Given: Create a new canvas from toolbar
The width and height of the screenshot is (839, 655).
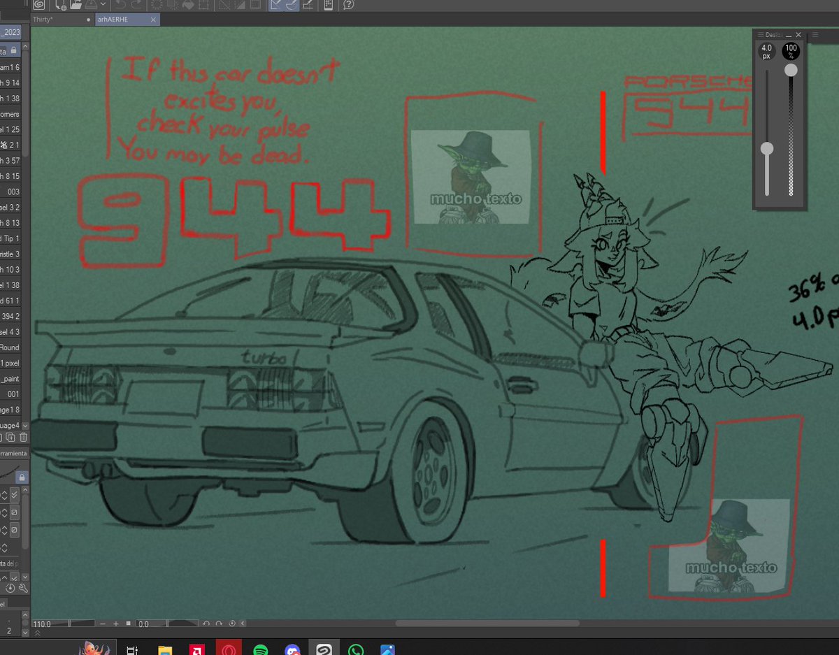Looking at the screenshot, I should click(x=61, y=5).
